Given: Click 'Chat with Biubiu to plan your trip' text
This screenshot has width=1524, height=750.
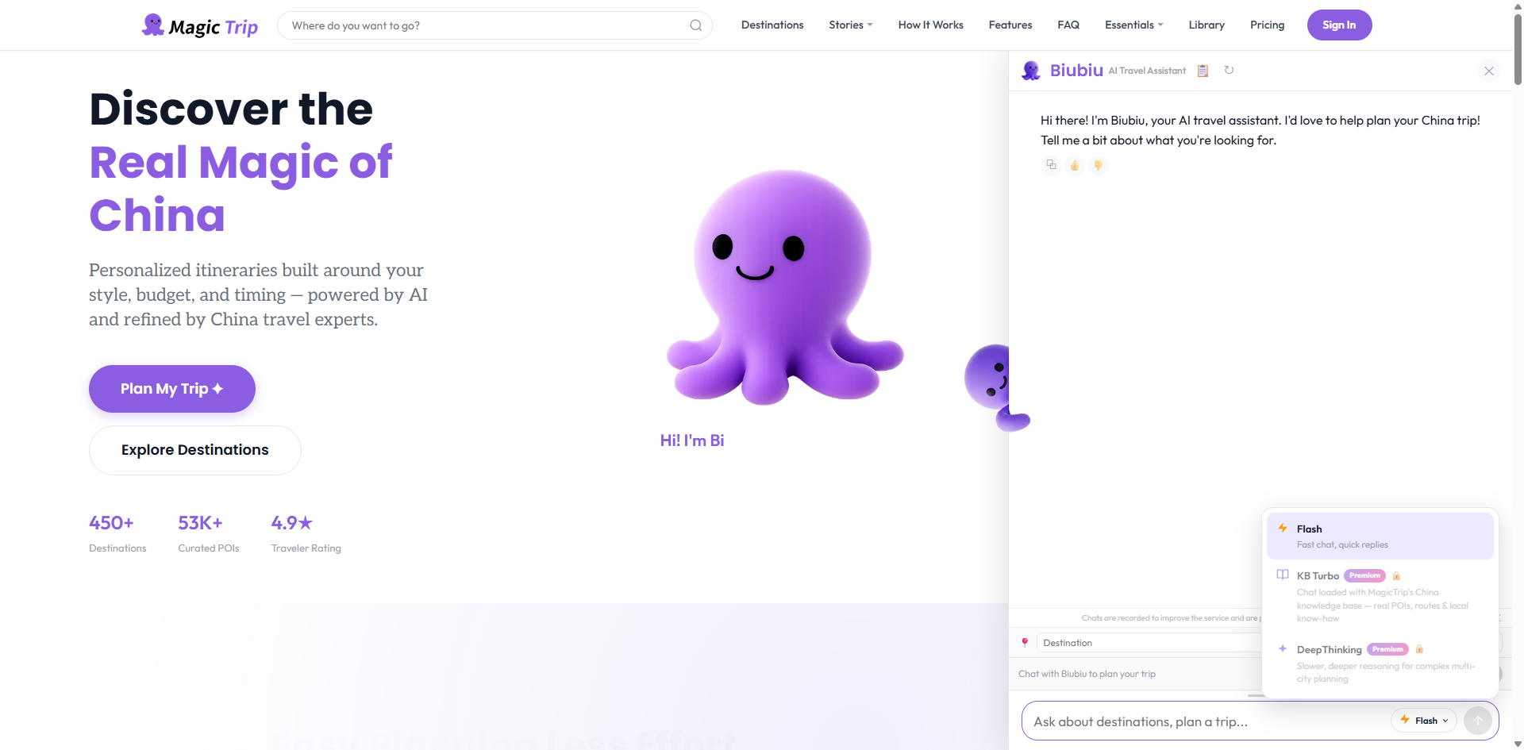Looking at the screenshot, I should click(x=1087, y=674).
